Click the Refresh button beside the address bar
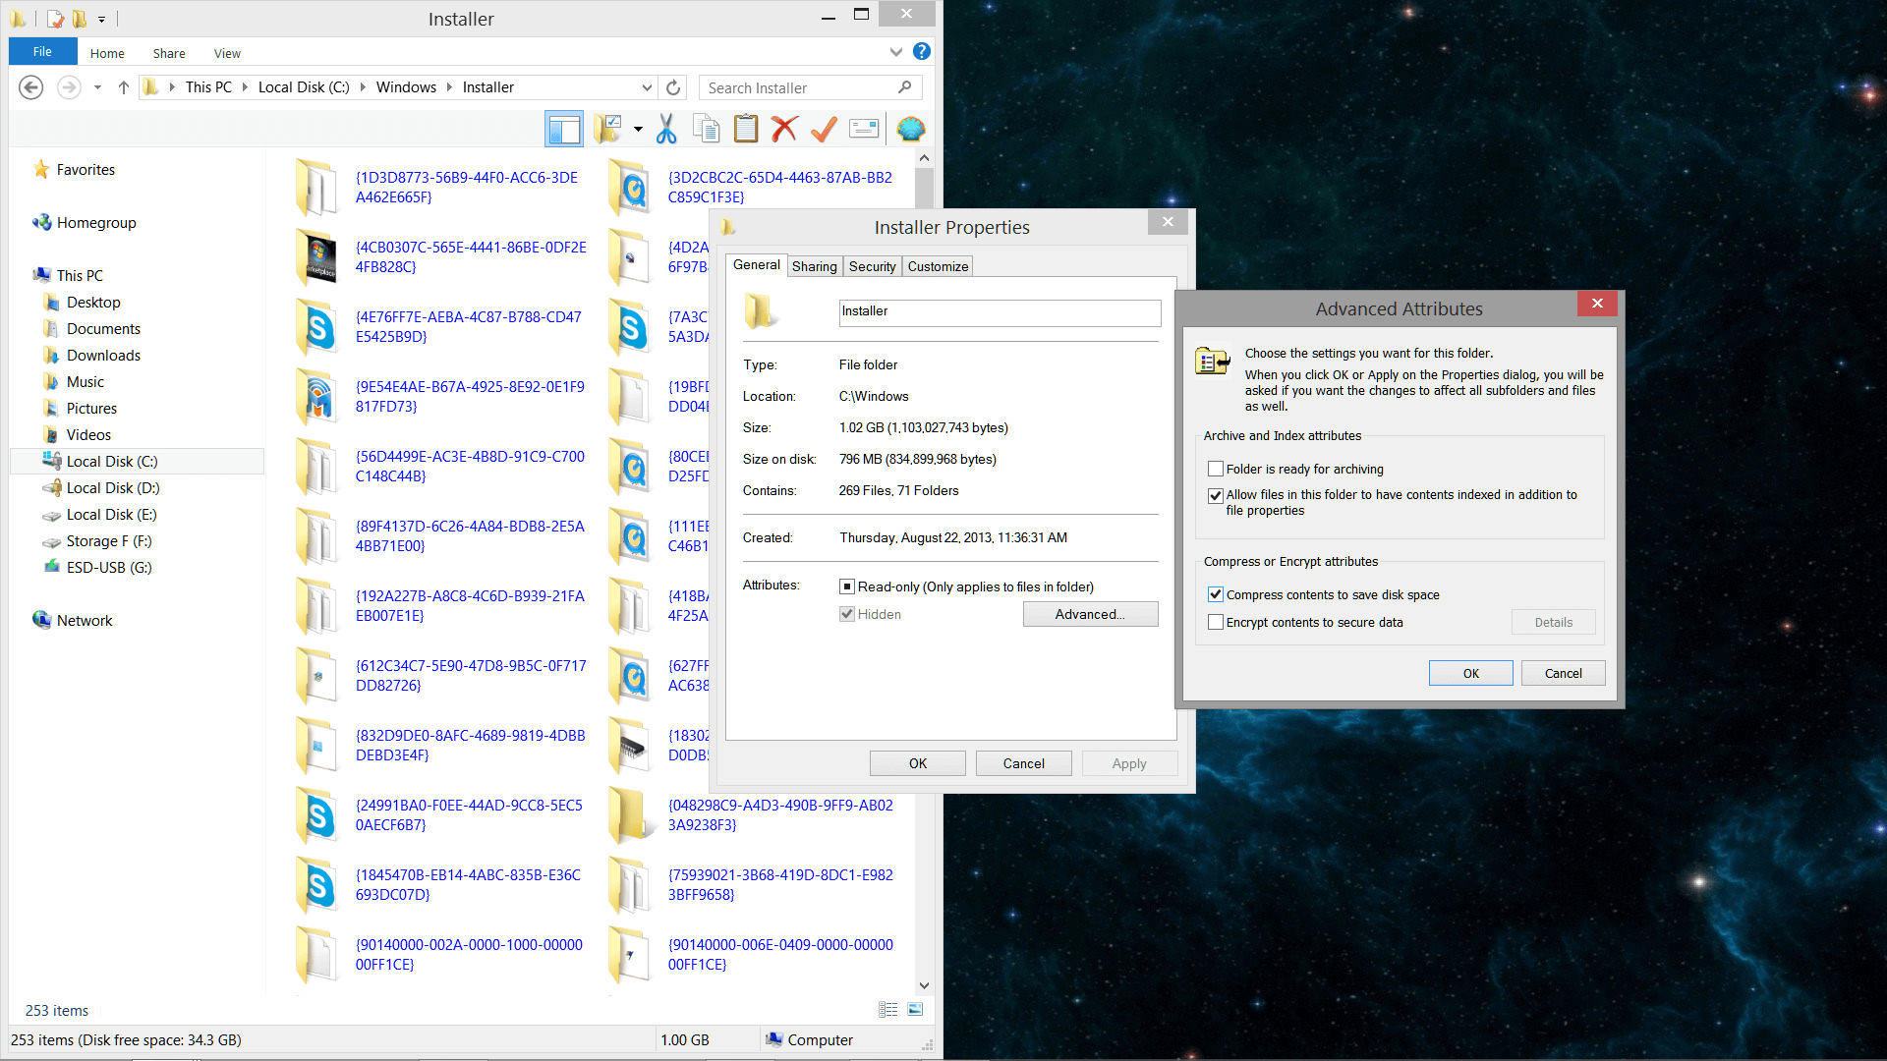The image size is (1887, 1061). tap(673, 87)
